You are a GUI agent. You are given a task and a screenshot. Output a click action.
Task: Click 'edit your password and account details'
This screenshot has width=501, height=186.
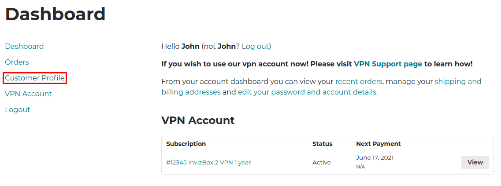pyautogui.click(x=307, y=92)
